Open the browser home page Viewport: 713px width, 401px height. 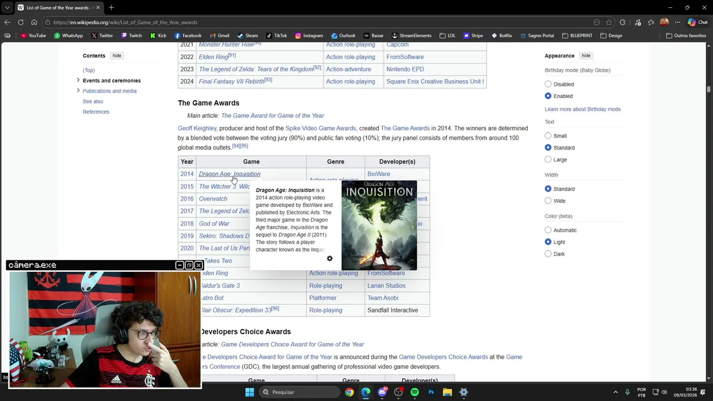(x=34, y=22)
